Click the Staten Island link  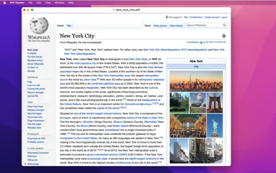[x=120, y=126]
